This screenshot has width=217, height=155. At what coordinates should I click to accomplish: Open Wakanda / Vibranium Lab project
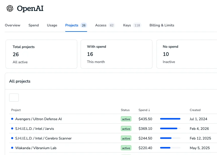click(36, 148)
